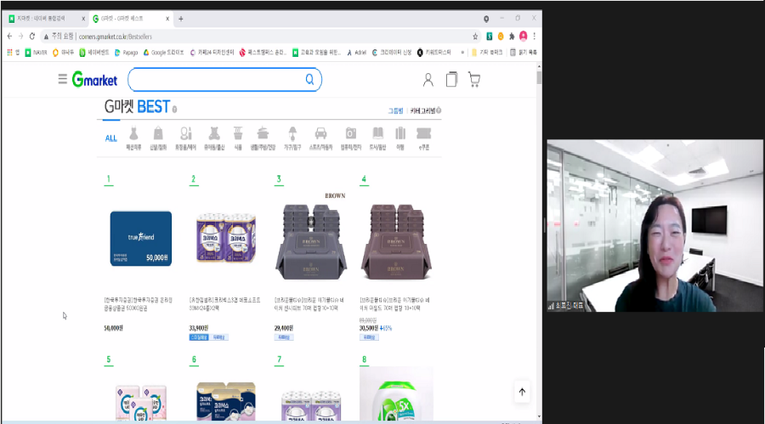This screenshot has width=765, height=424.
Task: Click the Gmarket logo
Action: pos(94,80)
